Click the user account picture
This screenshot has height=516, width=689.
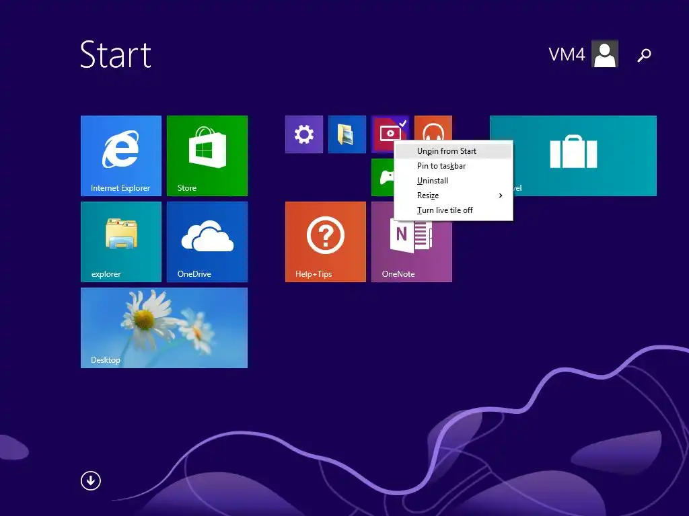605,54
